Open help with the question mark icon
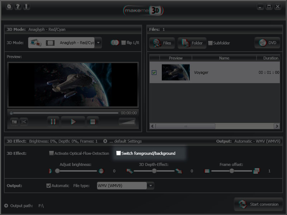The height and width of the screenshot is (215, 287). point(18,6)
